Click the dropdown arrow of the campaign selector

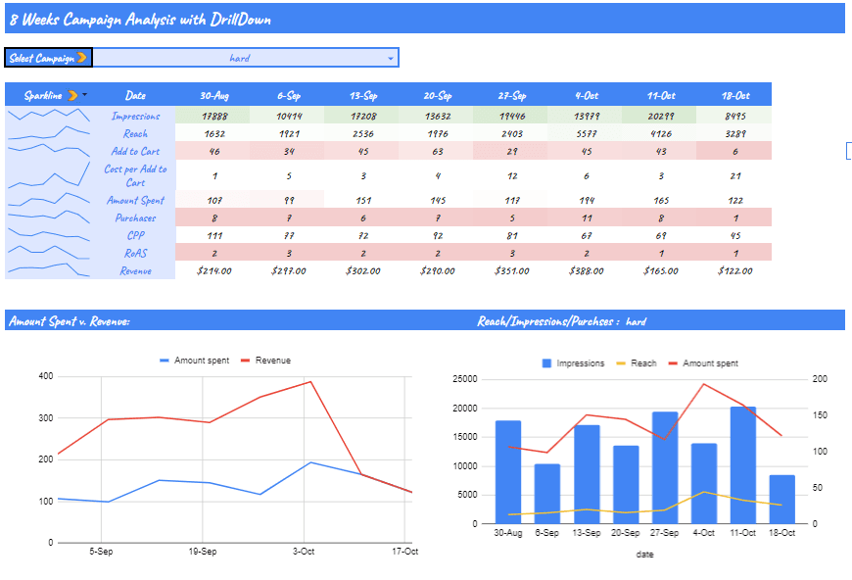point(390,58)
